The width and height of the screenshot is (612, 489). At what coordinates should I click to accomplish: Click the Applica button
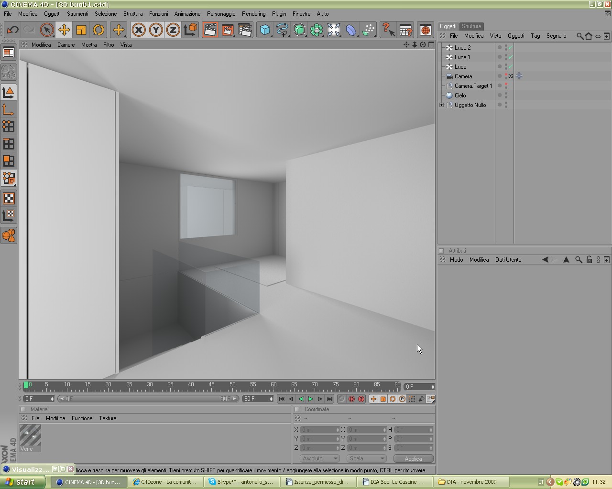click(x=414, y=458)
